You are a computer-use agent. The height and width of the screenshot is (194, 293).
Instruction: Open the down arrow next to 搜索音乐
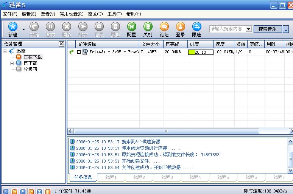[x=286, y=29]
